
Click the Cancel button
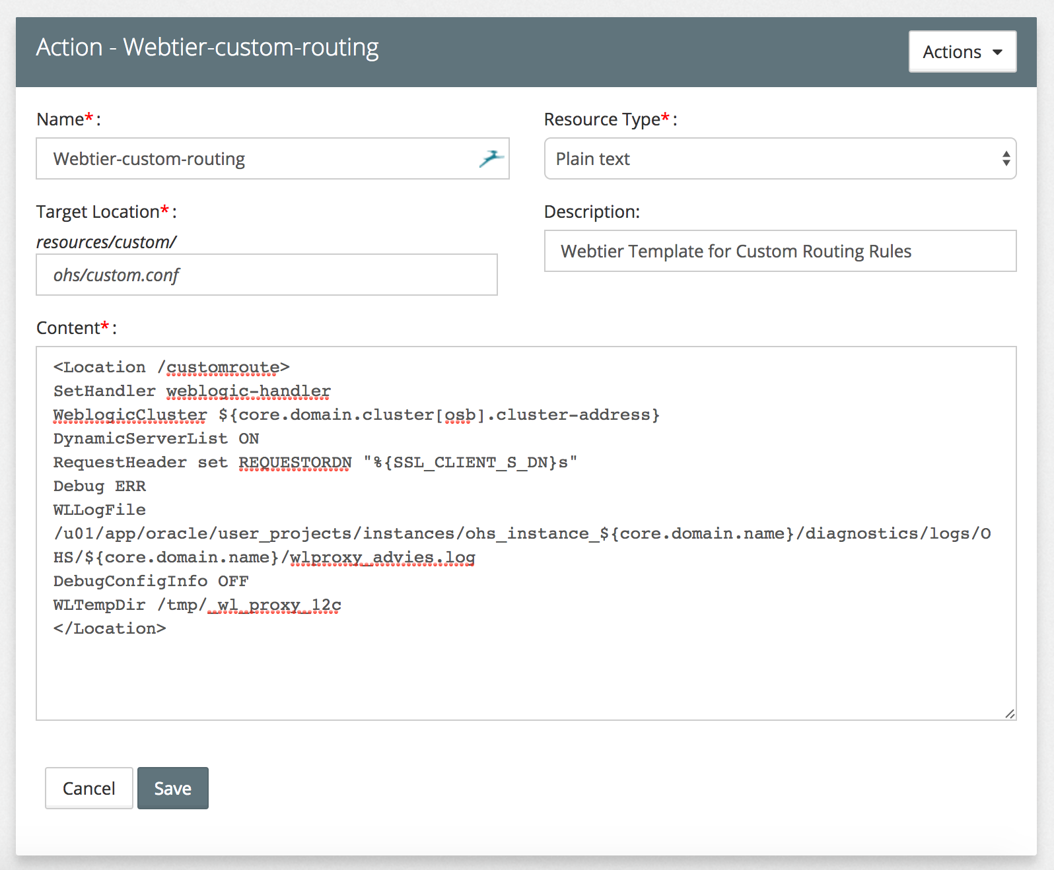pos(89,788)
